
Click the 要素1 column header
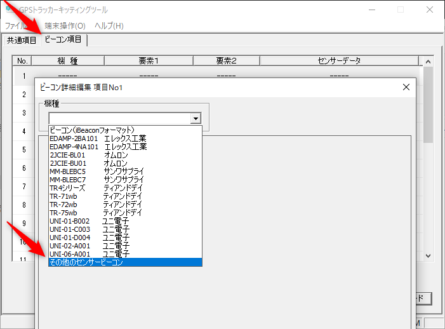149,61
